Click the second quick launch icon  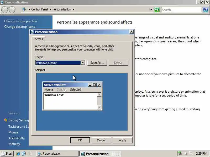point(24,154)
